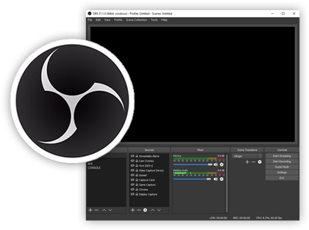The width and height of the screenshot is (309, 230).
Task: Toggle visibility of the Cam Overlay source
Action: (x=133, y=161)
